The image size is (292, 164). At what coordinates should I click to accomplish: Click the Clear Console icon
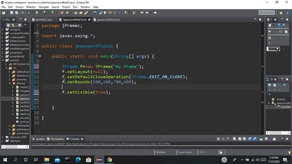pos(235,139)
